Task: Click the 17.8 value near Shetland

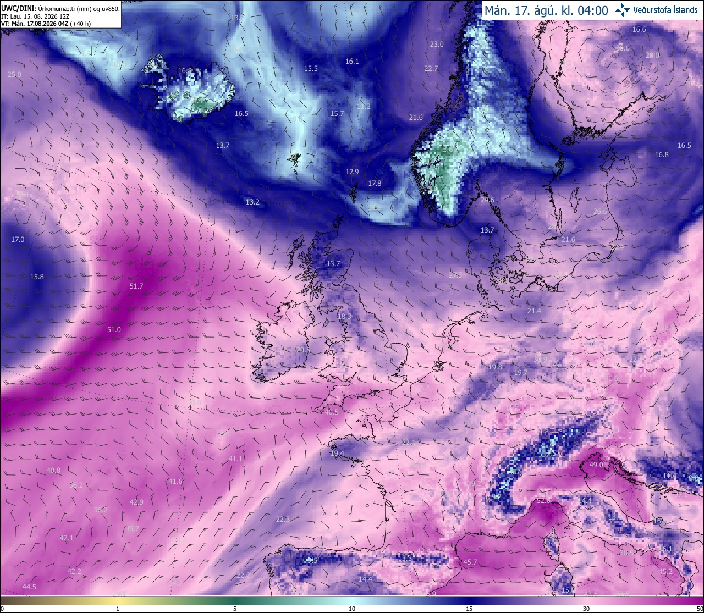Action: (x=375, y=183)
